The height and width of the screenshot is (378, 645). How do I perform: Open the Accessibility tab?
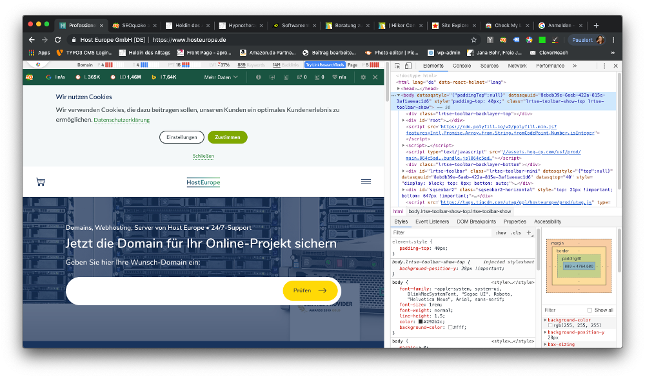pos(548,222)
